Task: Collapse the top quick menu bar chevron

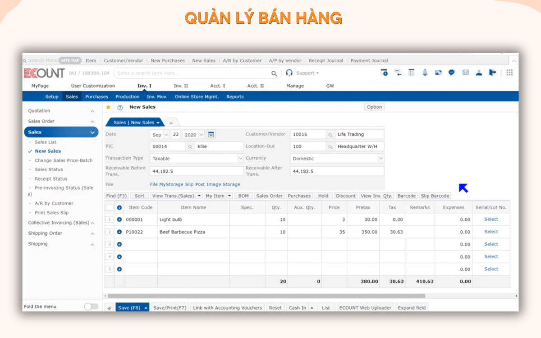Action: 514,60
